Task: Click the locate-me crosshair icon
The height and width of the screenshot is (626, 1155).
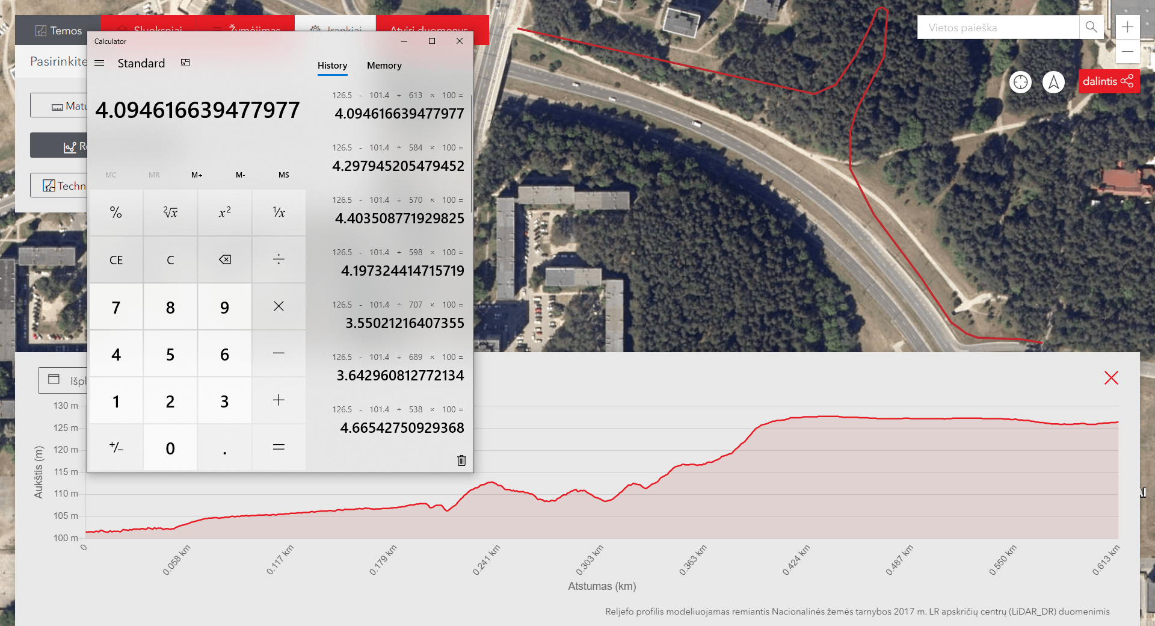Action: click(1021, 82)
